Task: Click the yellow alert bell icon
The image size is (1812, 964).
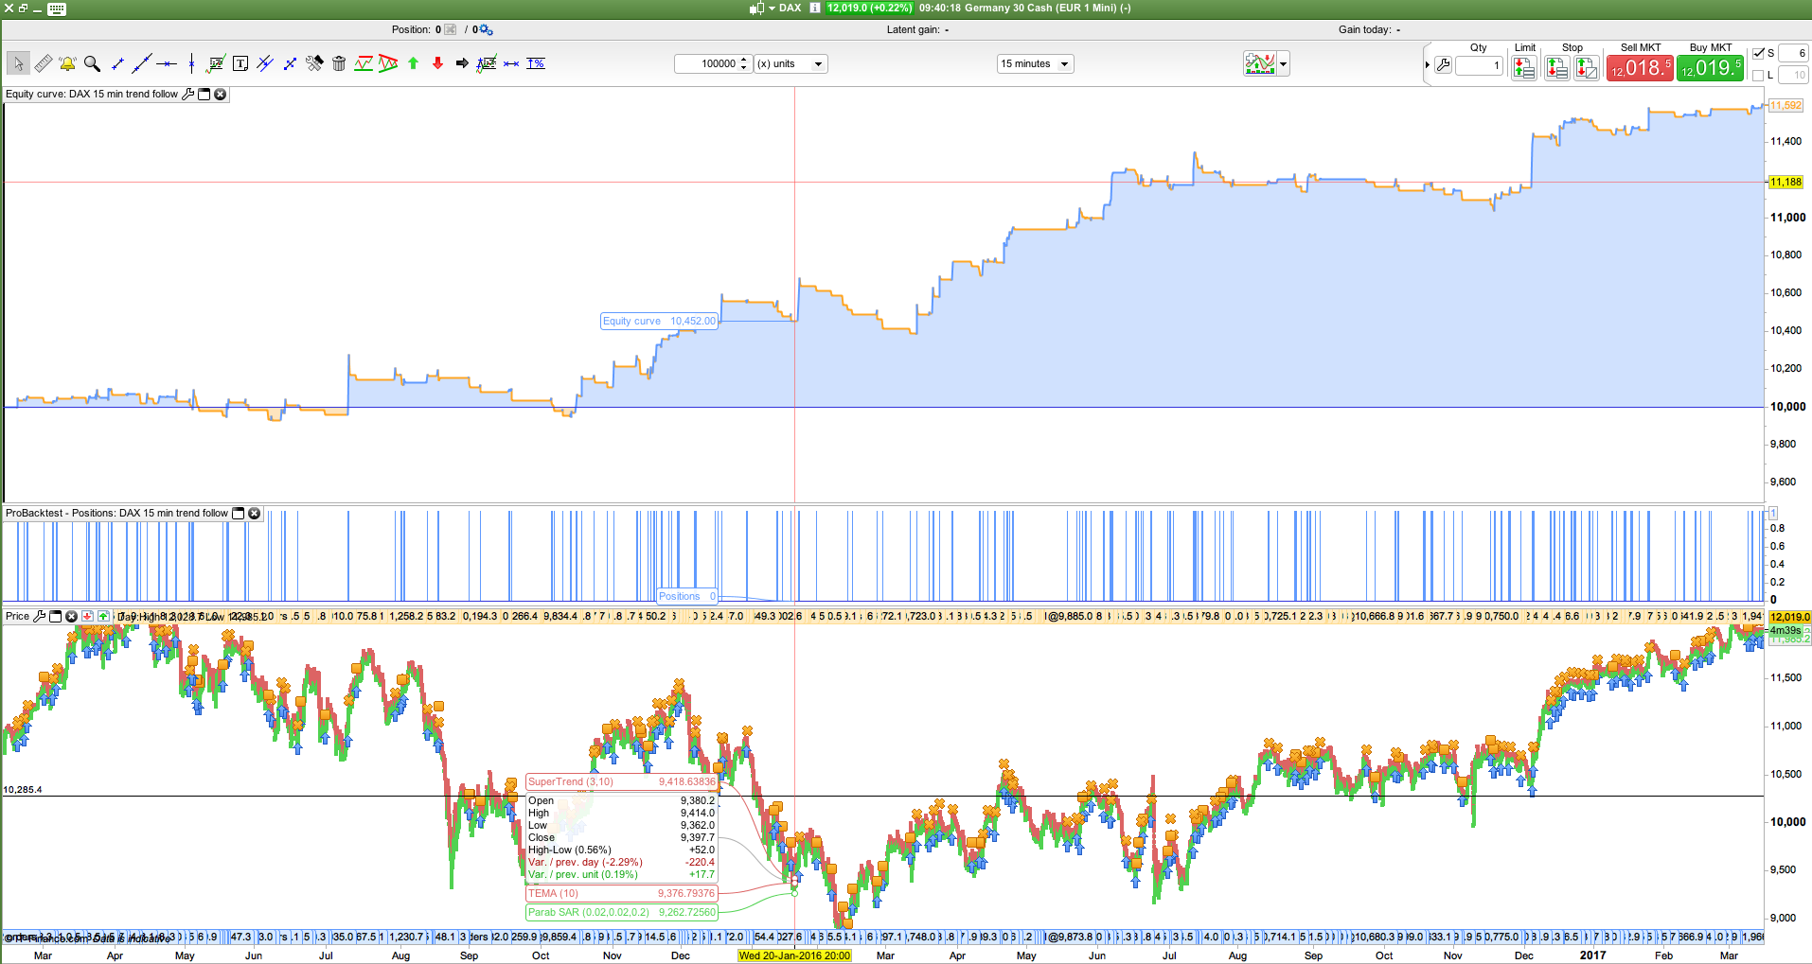Action: click(x=67, y=63)
